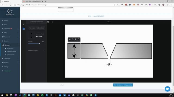Collapse the Libraries menu
Viewport: 174px width, 97px height.
tap(10, 45)
